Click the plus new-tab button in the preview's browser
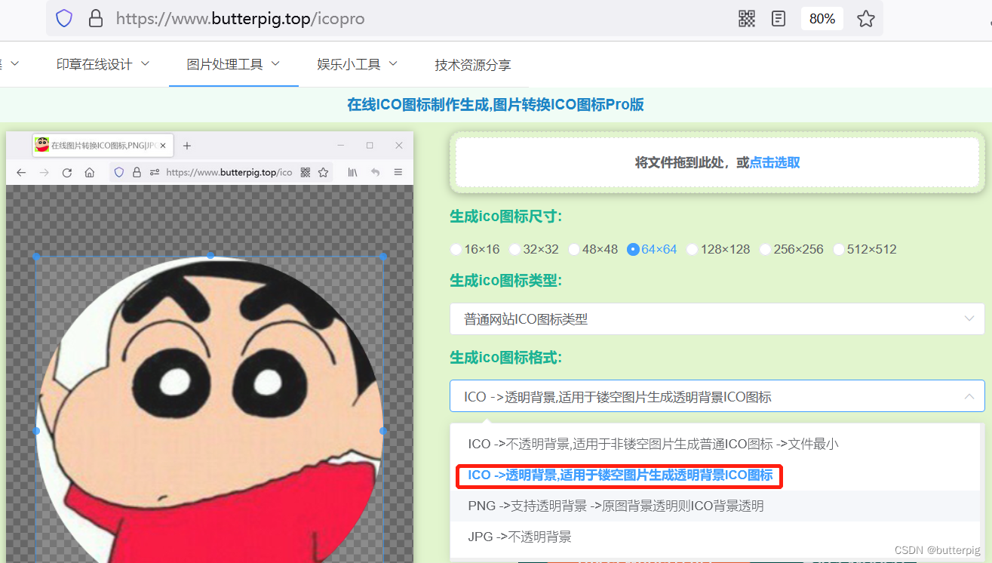The width and height of the screenshot is (992, 563). tap(187, 146)
